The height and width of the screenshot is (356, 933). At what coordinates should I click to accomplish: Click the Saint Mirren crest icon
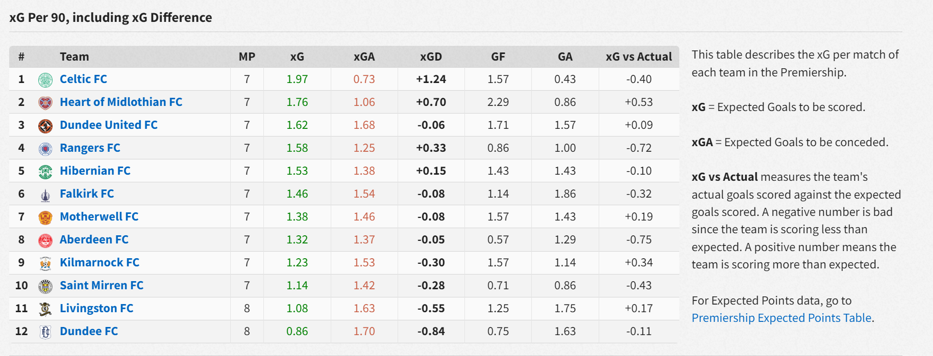pos(45,286)
